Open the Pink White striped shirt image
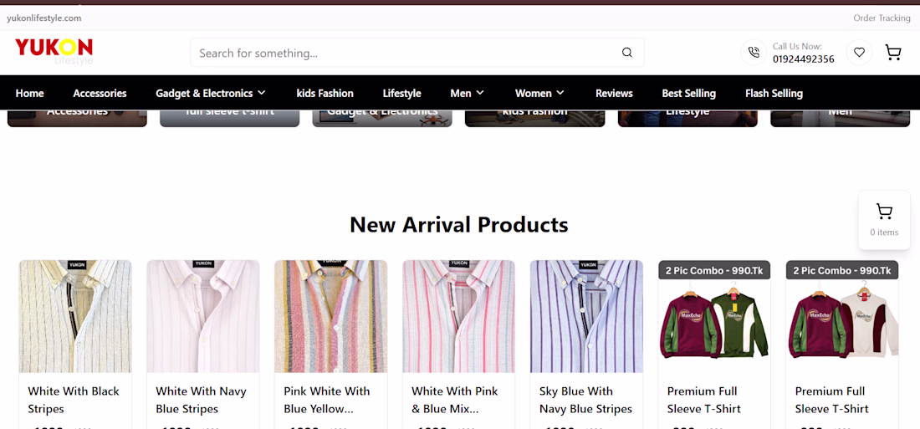This screenshot has height=429, width=920. tap(330, 316)
